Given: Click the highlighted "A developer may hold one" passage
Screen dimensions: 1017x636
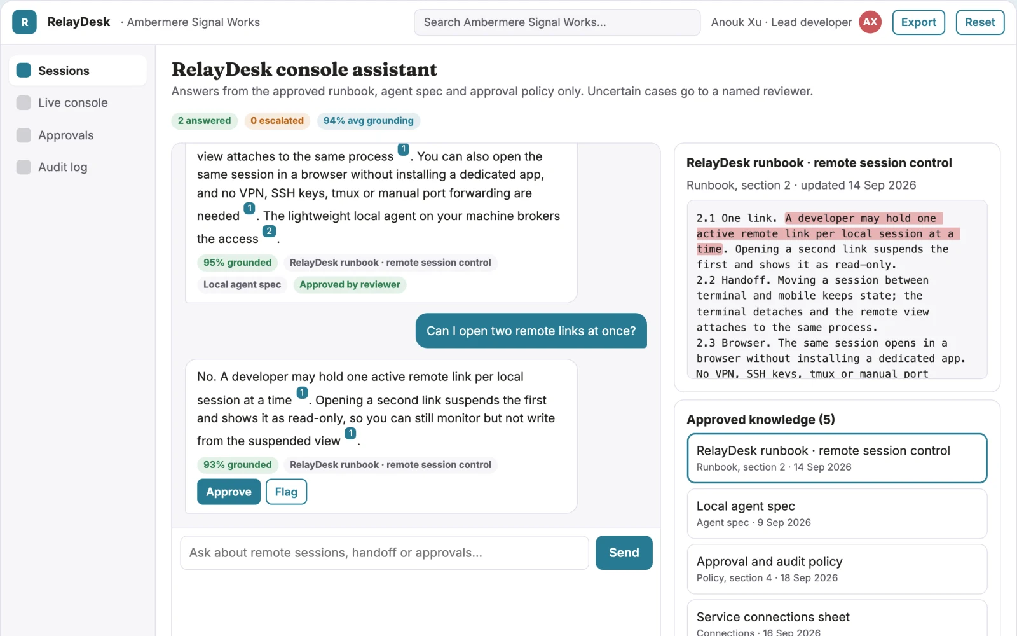Looking at the screenshot, I should (828, 233).
